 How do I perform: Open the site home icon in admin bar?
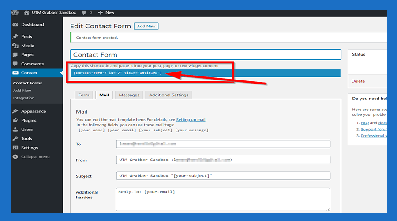[x=27, y=13]
